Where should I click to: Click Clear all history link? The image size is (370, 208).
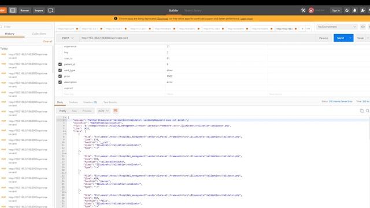click(x=47, y=42)
